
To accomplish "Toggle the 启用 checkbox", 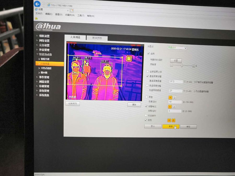I will (148, 53).
